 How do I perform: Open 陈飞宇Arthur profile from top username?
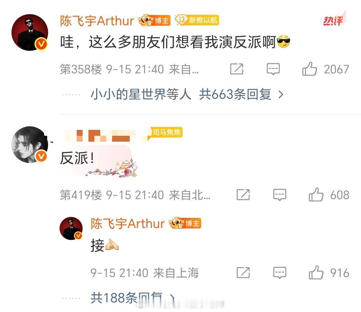tap(97, 21)
